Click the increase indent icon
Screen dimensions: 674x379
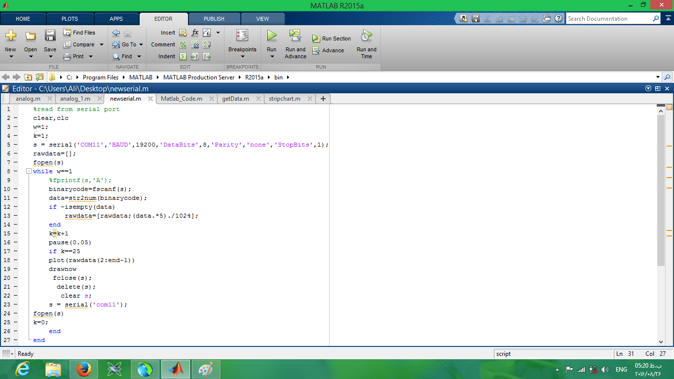pyautogui.click(x=195, y=56)
